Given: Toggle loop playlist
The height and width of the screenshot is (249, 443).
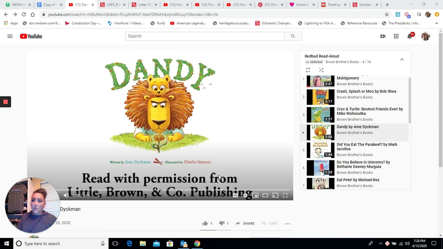Looking at the screenshot, I should pos(308,70).
